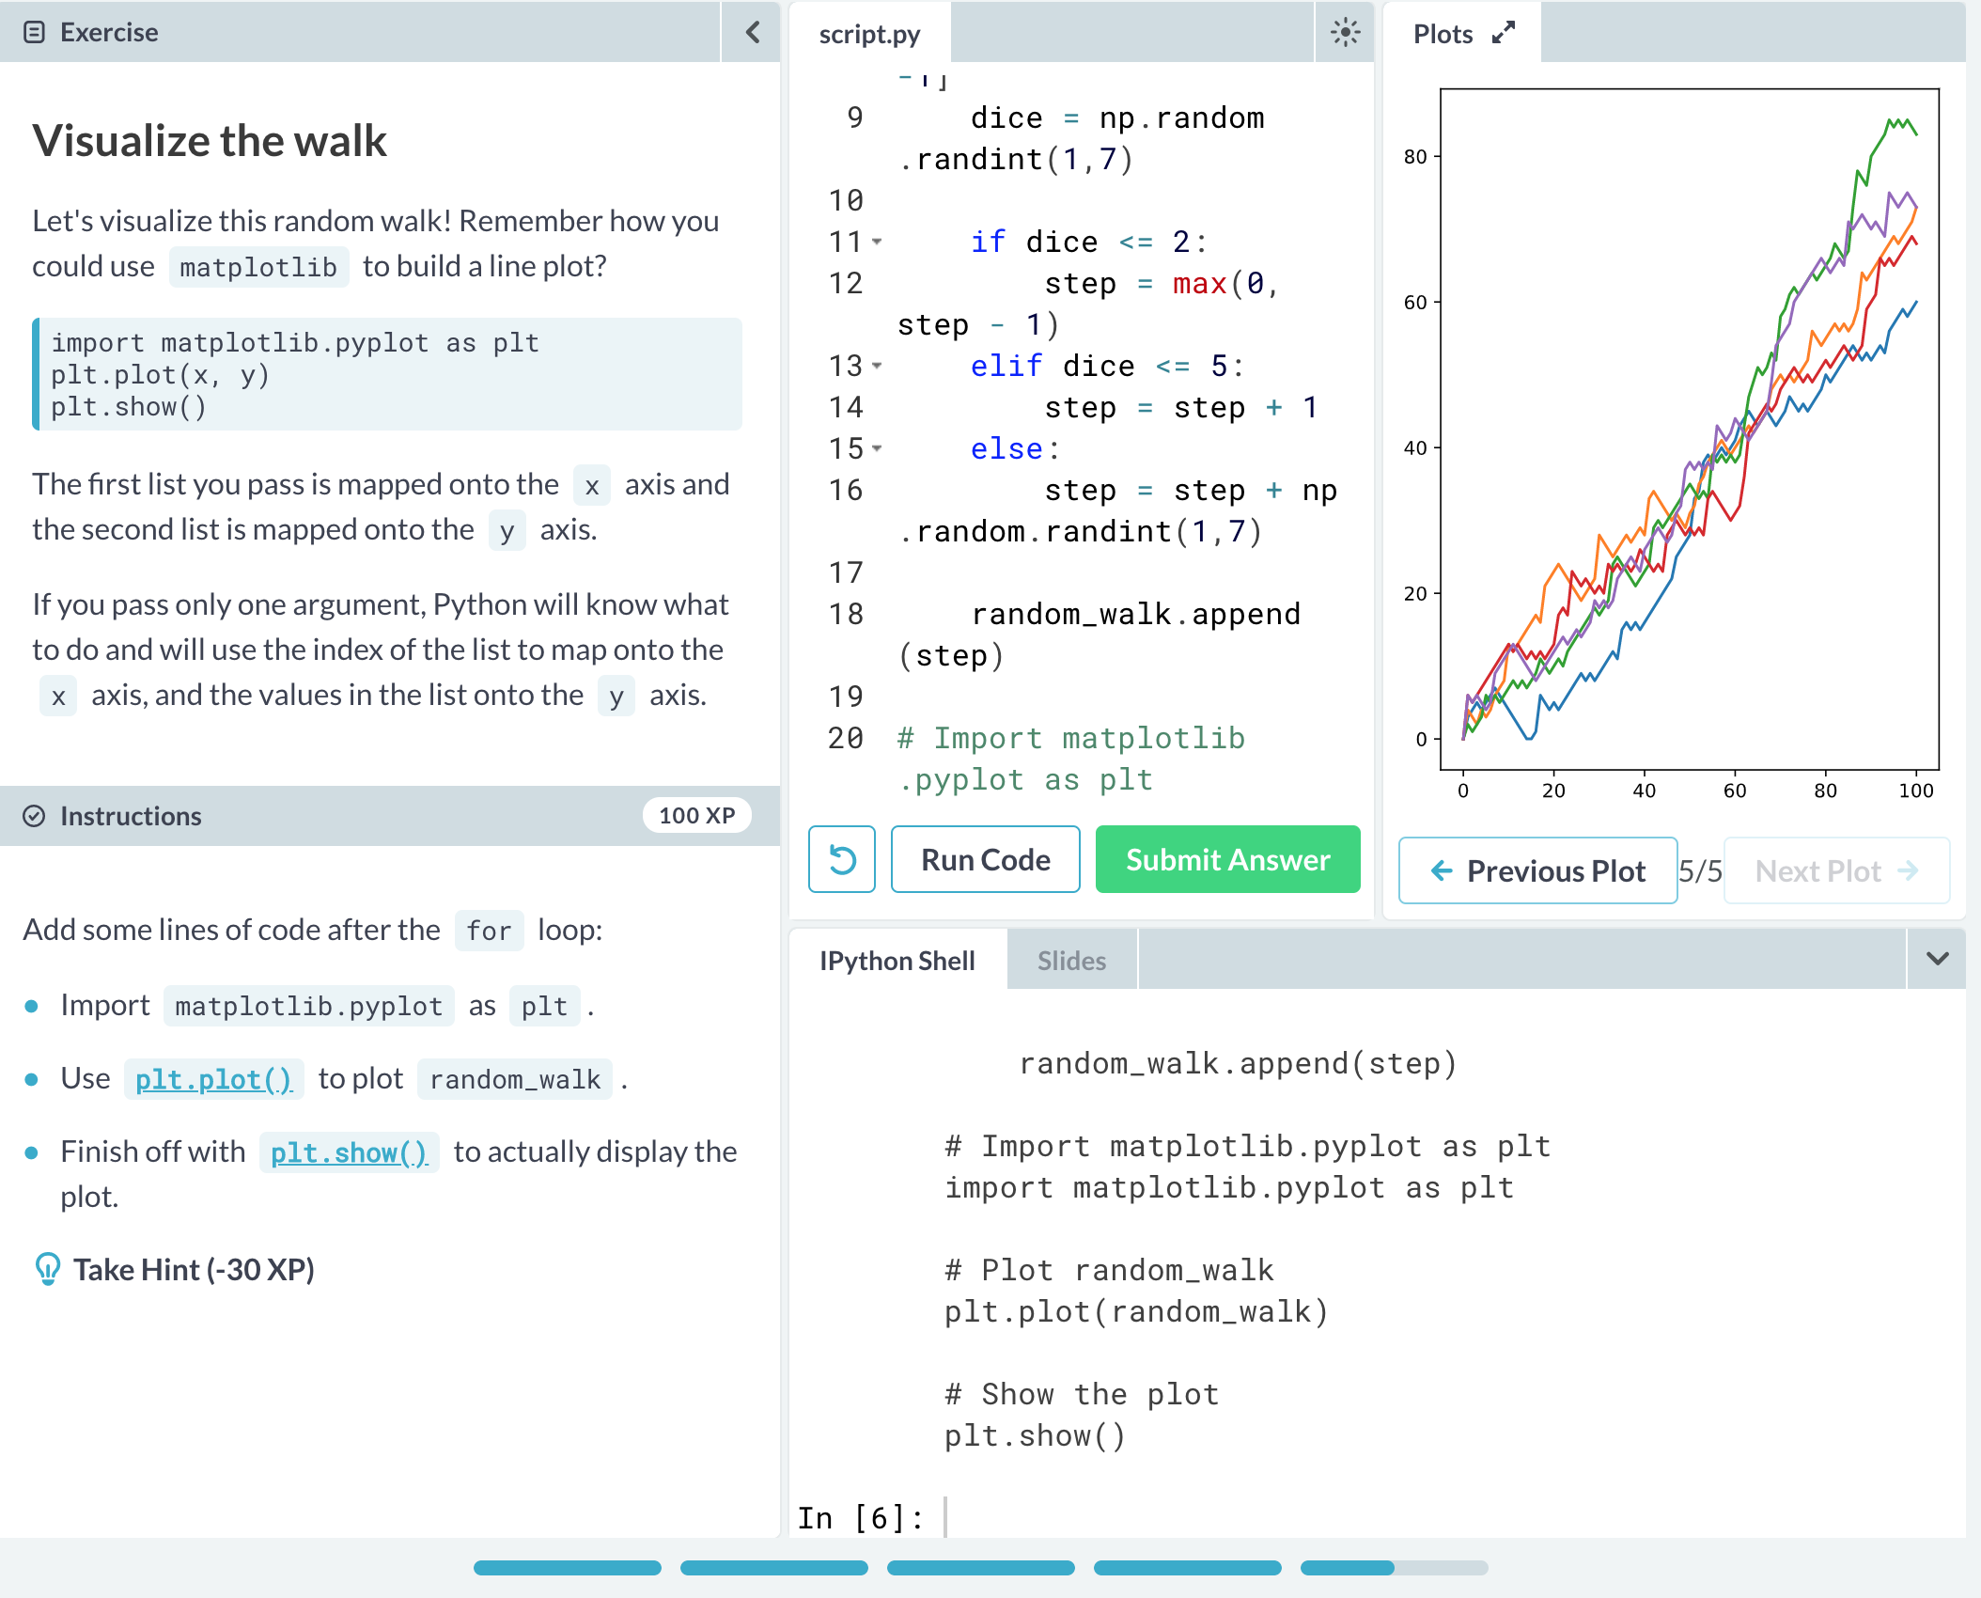Collapse the Exercise panel with the chevron
Image resolution: width=1981 pixels, height=1598 pixels.
tap(752, 33)
